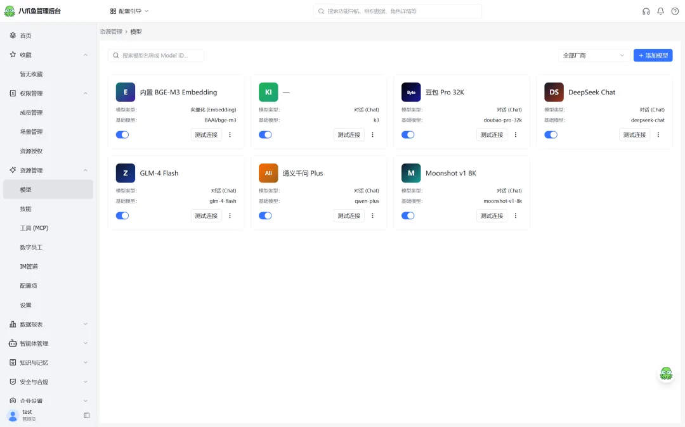The image size is (685, 427).
Task: Open the 配置引导 dropdown in header
Action: [x=129, y=11]
